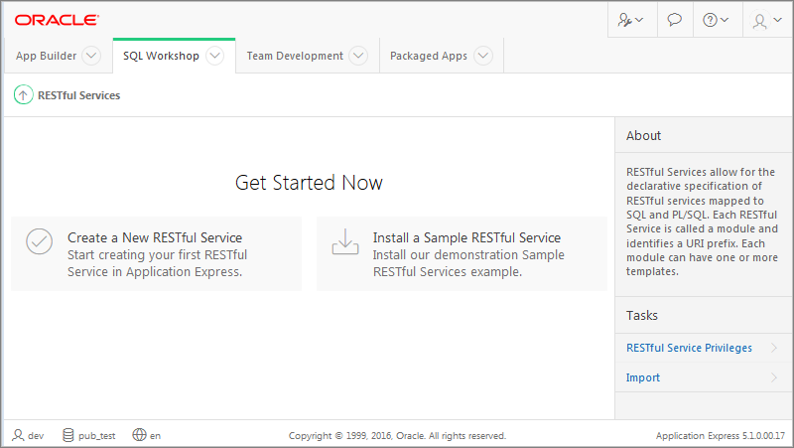Expand the App Builder dropdown arrow
794x448 pixels.
[91, 56]
